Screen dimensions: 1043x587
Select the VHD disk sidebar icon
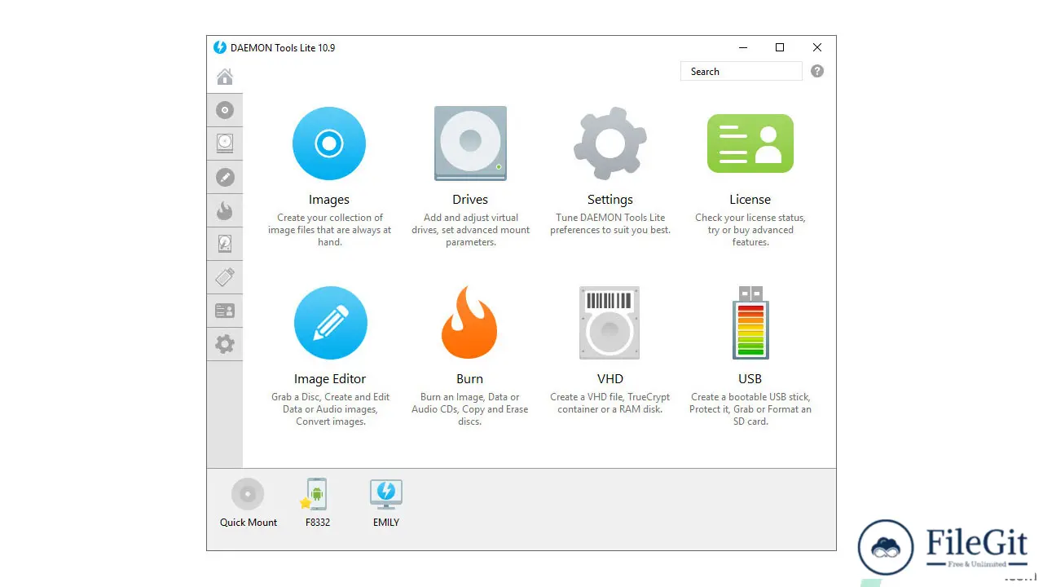point(225,244)
